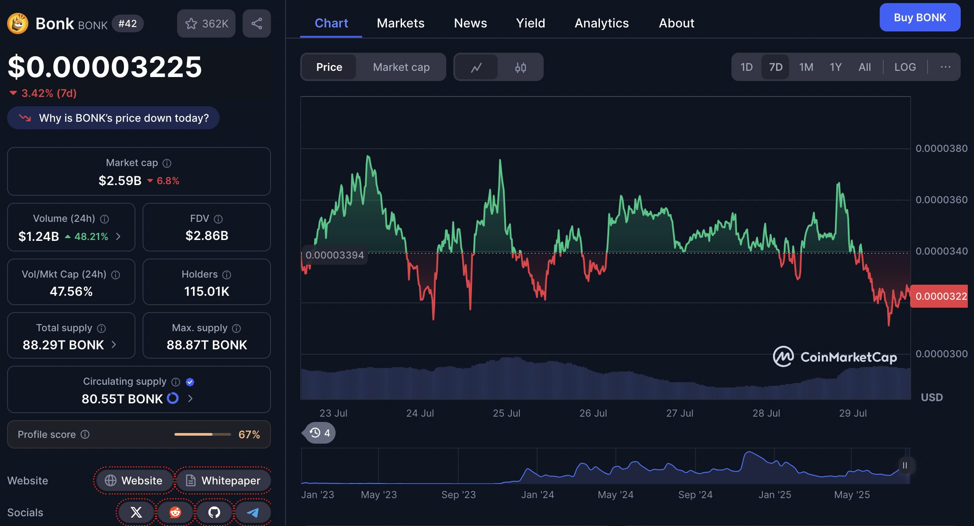Screen dimensions: 974x526
Task: Set chart range to All
Action: pyautogui.click(x=864, y=67)
